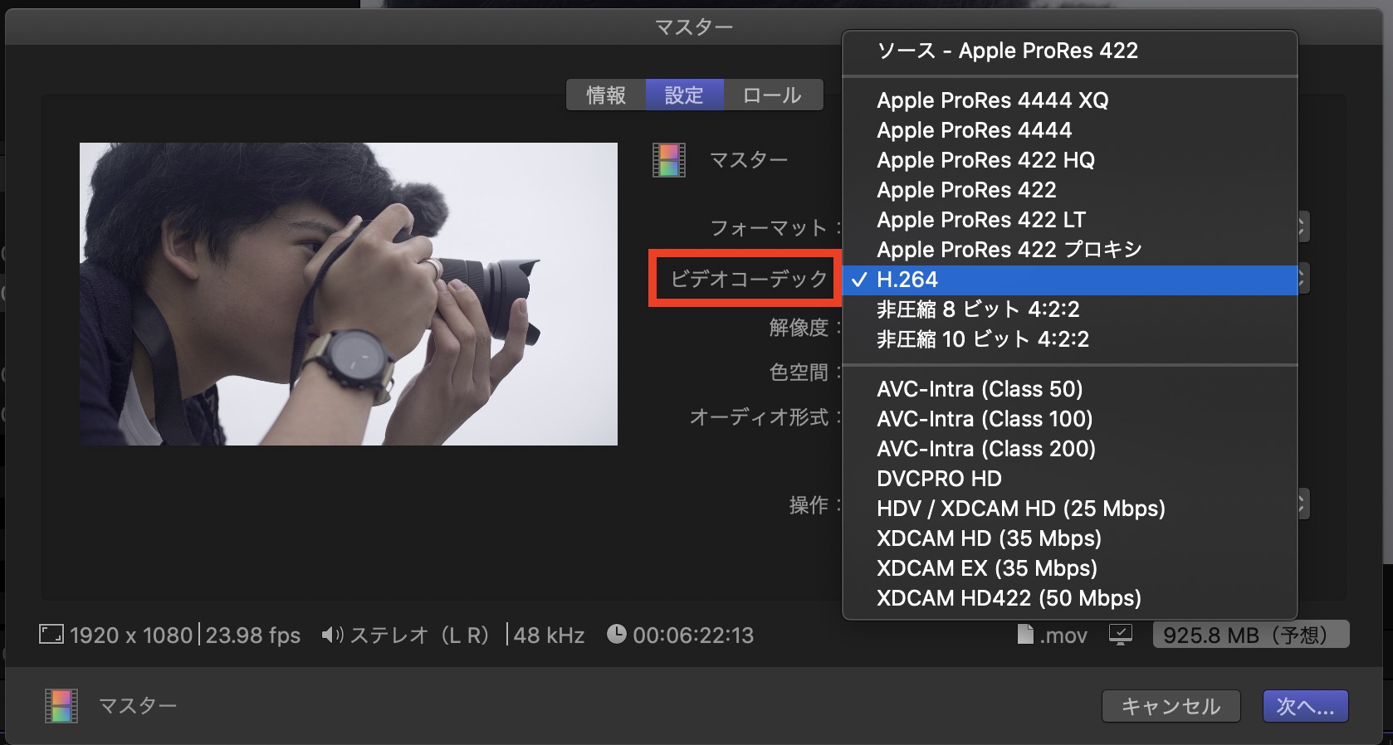
Task: Choose the plain Apple ProRes 422 entry
Action: 1069,190
